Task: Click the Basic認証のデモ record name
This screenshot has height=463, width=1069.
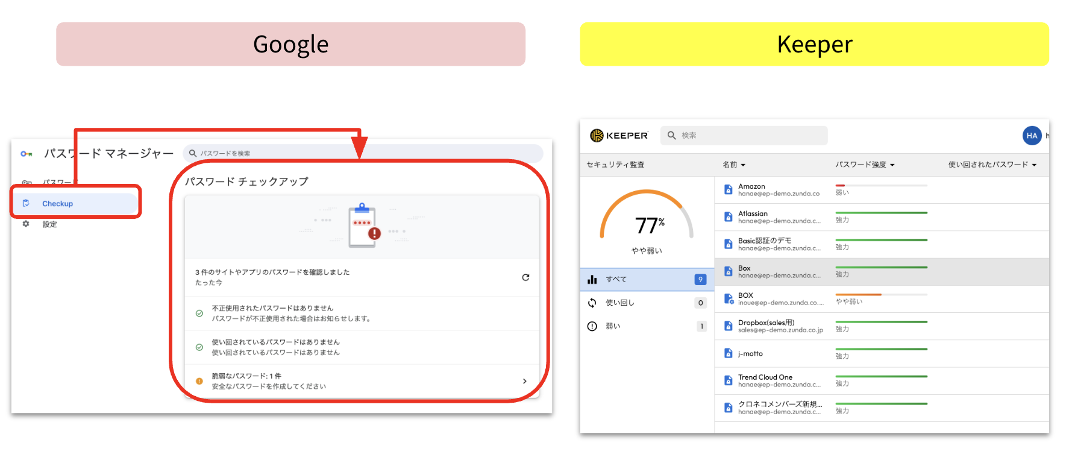Action: point(765,241)
